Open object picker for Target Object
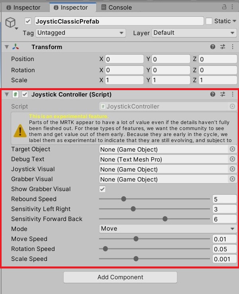Image resolution: width=239 pixels, height=294 pixels. 232,149
